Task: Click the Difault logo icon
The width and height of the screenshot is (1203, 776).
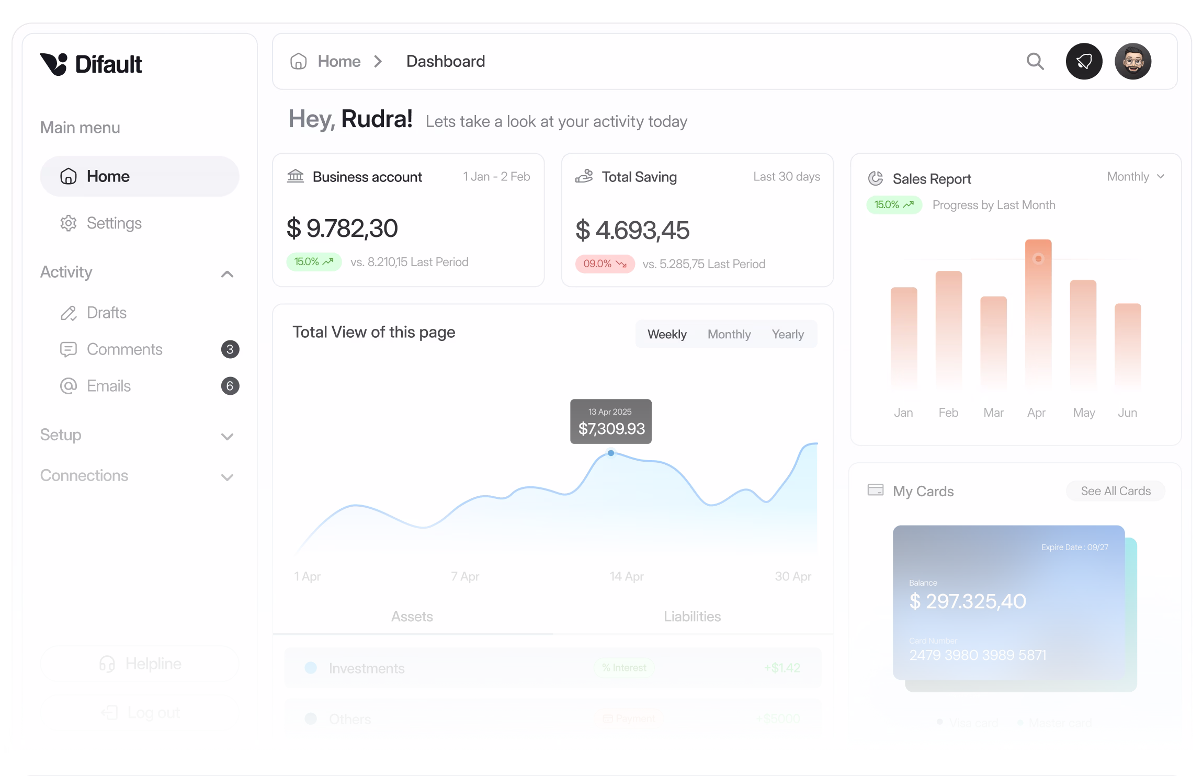Action: tap(54, 64)
